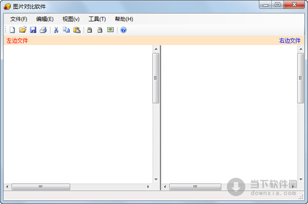This screenshot has height=204, width=308.
Task: Print using the printer icon
Action: 43,30
